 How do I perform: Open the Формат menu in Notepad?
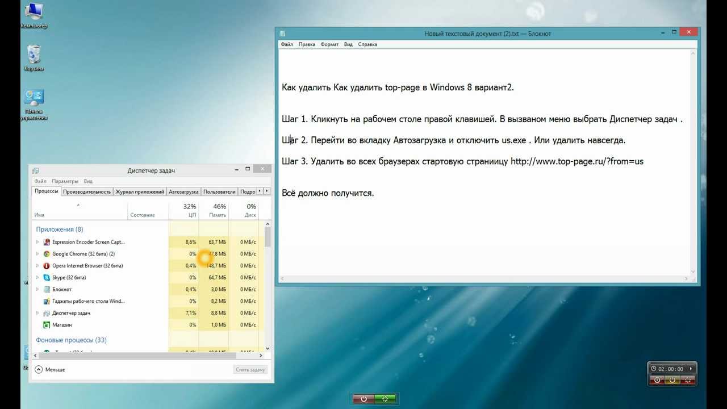[x=329, y=44]
